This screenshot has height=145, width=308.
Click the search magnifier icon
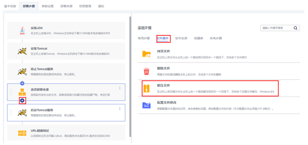(x=296, y=28)
